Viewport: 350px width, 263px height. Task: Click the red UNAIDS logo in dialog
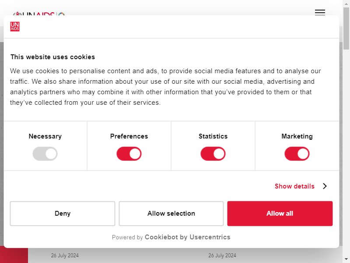[15, 27]
